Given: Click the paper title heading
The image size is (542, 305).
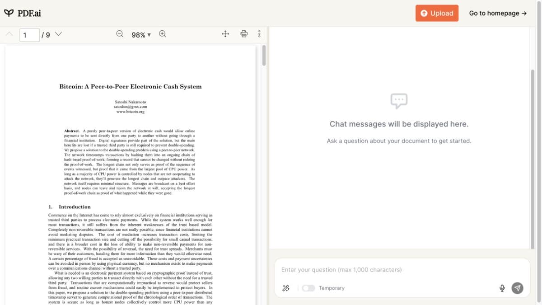Looking at the screenshot, I should 131,86.
